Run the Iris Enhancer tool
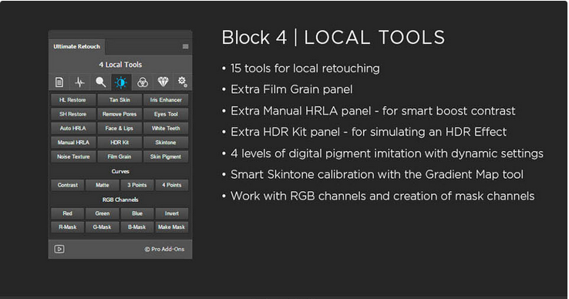Image resolution: width=569 pixels, height=299 pixels. point(166,99)
